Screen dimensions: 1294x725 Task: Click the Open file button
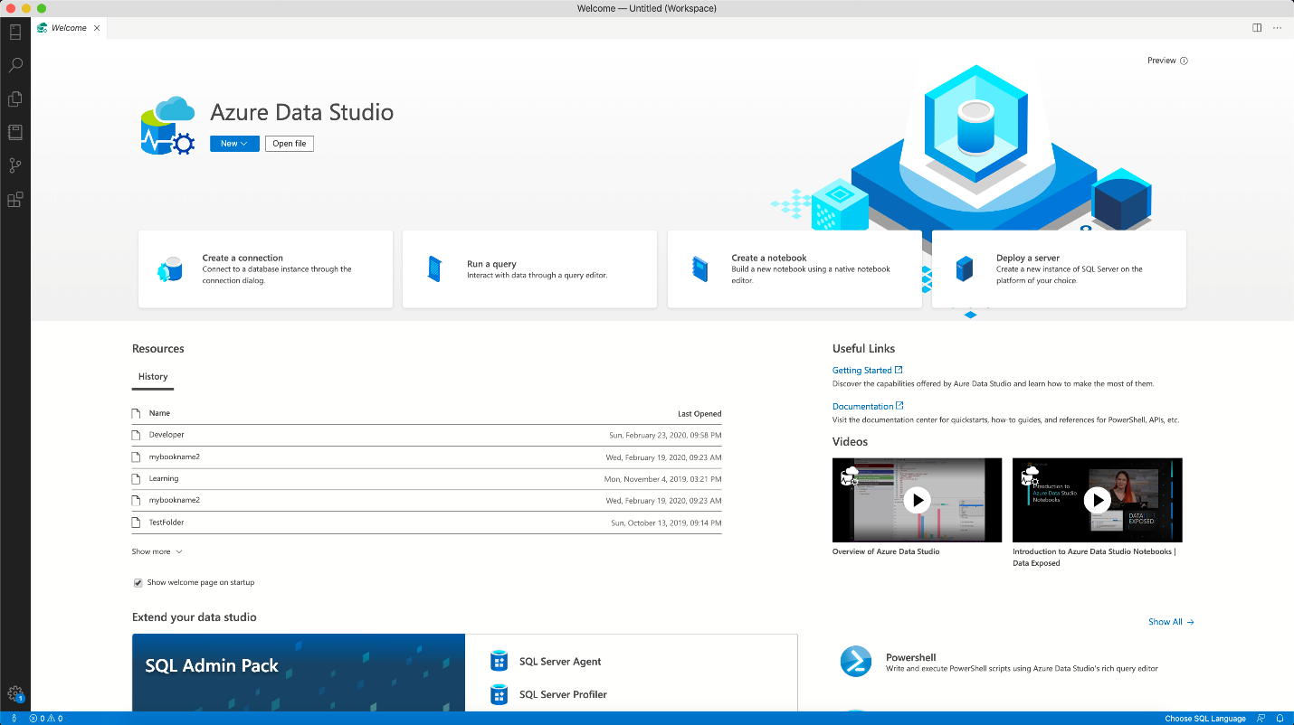[289, 143]
